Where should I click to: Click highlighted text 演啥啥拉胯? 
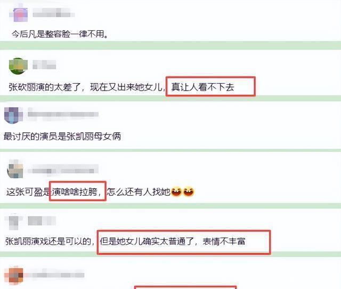pyautogui.click(x=75, y=192)
